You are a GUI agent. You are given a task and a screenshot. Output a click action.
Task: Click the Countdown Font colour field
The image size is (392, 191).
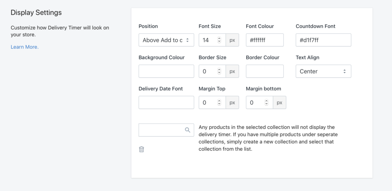pos(323,40)
